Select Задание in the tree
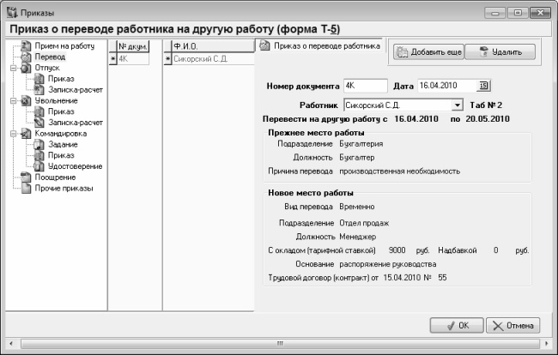The height and width of the screenshot is (355, 558). point(63,145)
